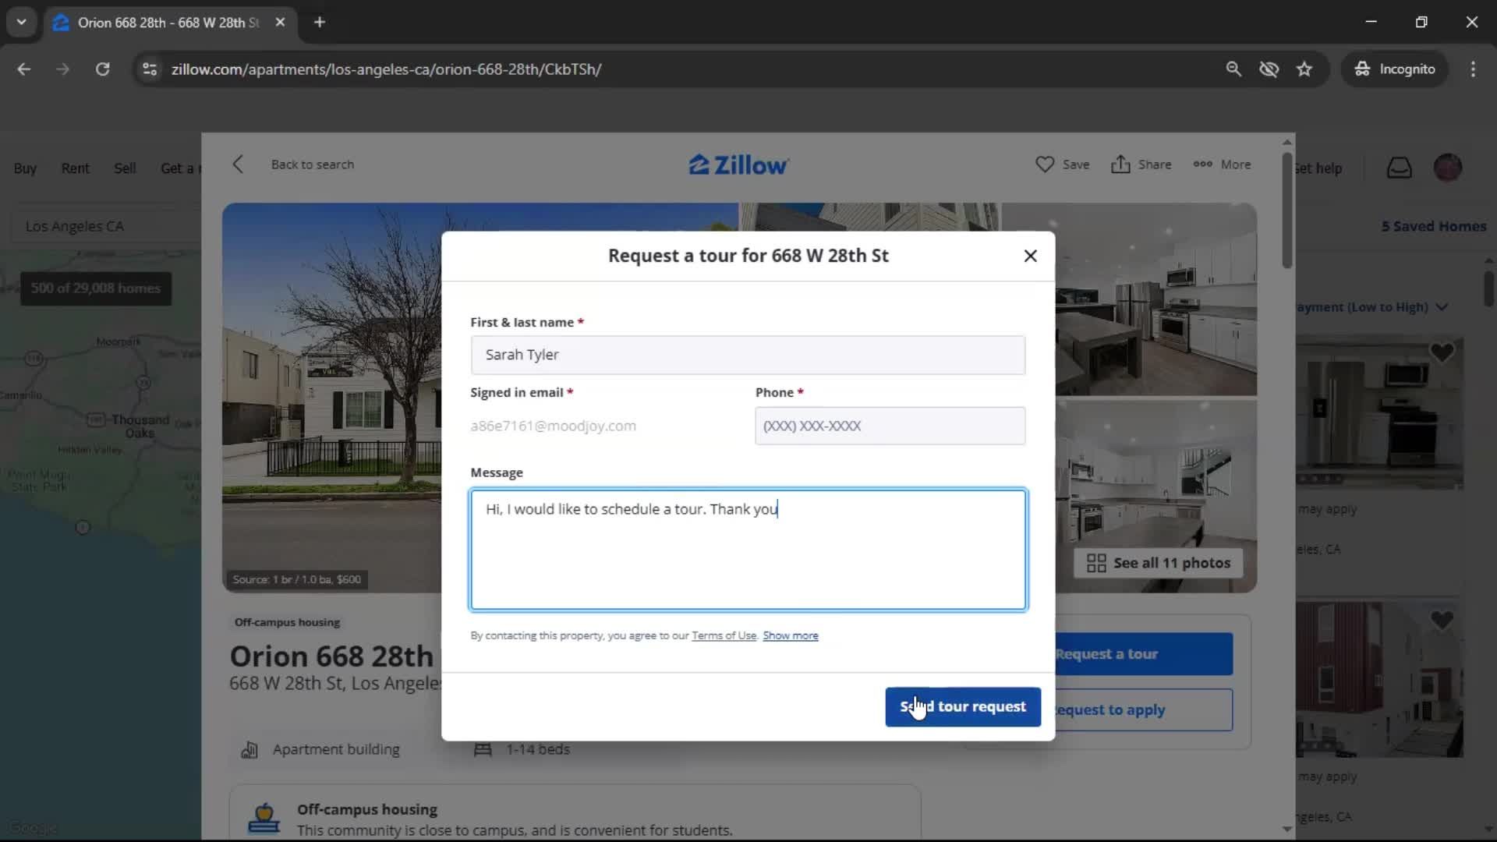Click the Save heart icon
The width and height of the screenshot is (1497, 842).
click(x=1045, y=165)
